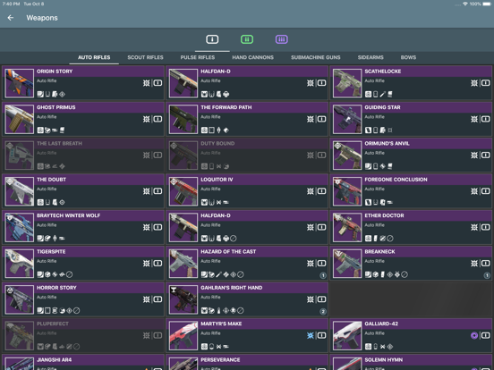Switch to Scout Rifles tab
The height and width of the screenshot is (370, 494).
(145, 57)
